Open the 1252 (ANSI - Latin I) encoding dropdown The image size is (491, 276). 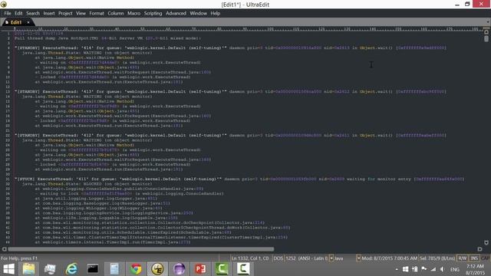(x=331, y=258)
